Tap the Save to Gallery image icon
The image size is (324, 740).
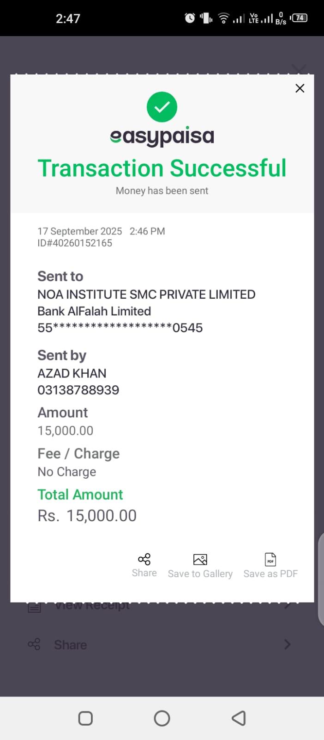coord(200,560)
